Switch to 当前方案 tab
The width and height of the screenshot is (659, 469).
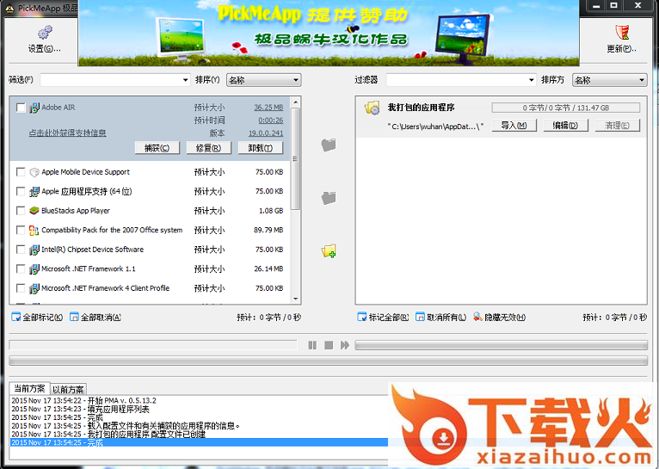[29, 388]
